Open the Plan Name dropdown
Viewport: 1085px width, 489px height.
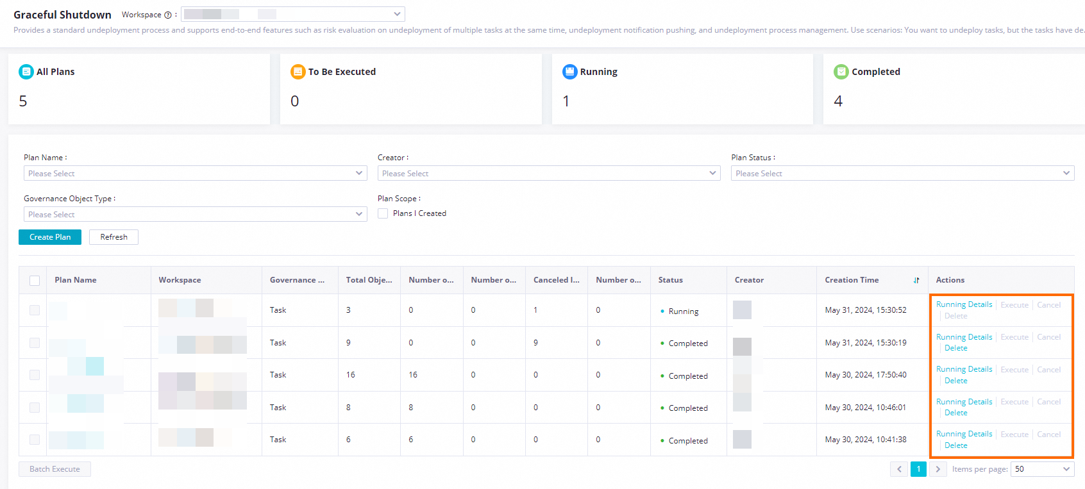click(196, 174)
